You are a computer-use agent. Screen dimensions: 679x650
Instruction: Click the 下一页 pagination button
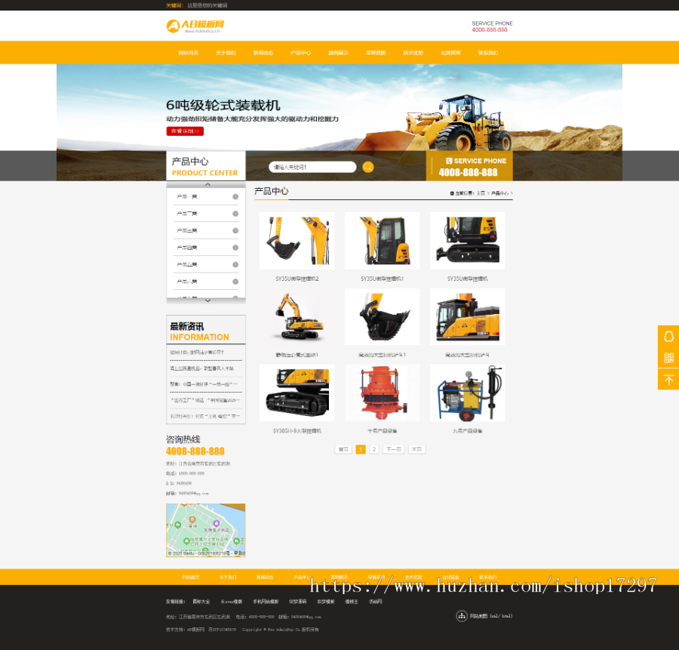click(394, 449)
